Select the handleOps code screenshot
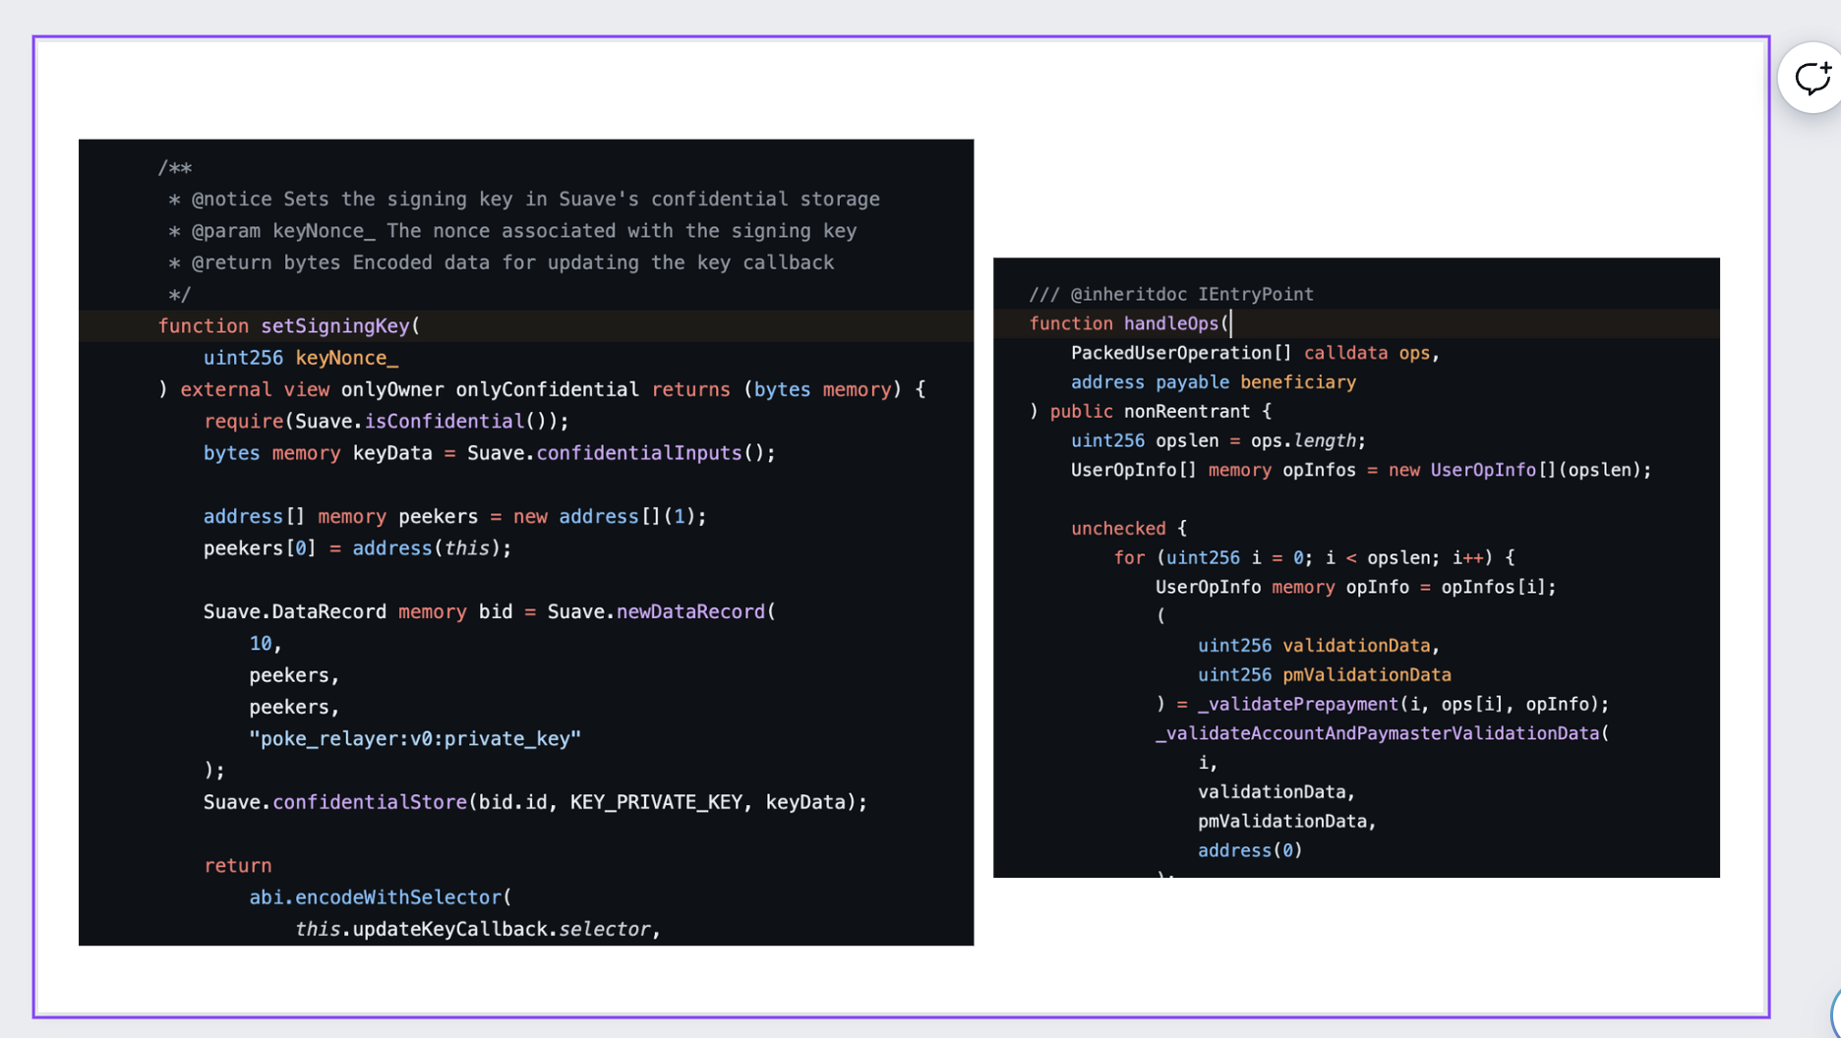1841x1038 pixels. (x=1356, y=567)
